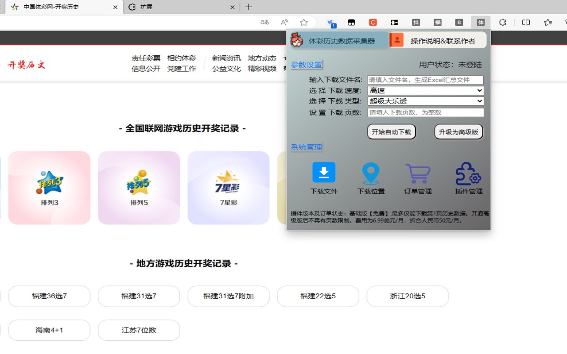567x354 pixels.
Task: Open the read aloud icon in address bar
Action: coord(284,22)
